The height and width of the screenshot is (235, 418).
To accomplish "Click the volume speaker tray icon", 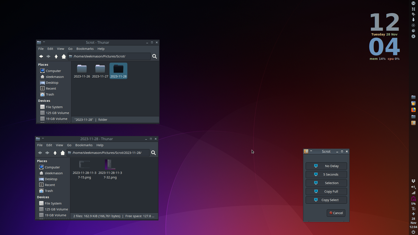I will (x=413, y=187).
